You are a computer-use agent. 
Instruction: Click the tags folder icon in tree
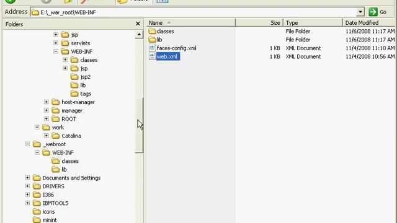74,94
